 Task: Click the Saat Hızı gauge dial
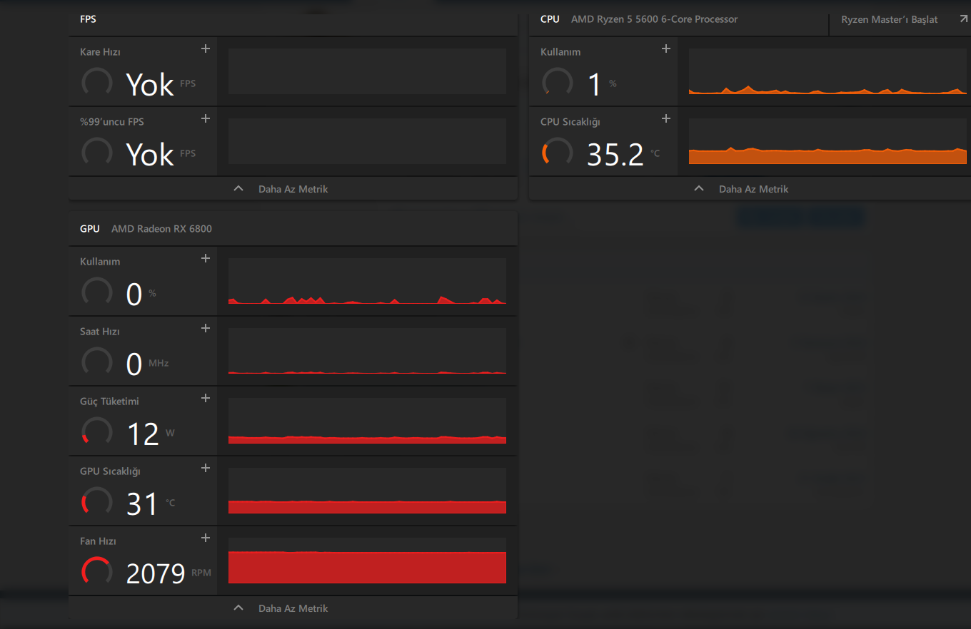coord(97,362)
